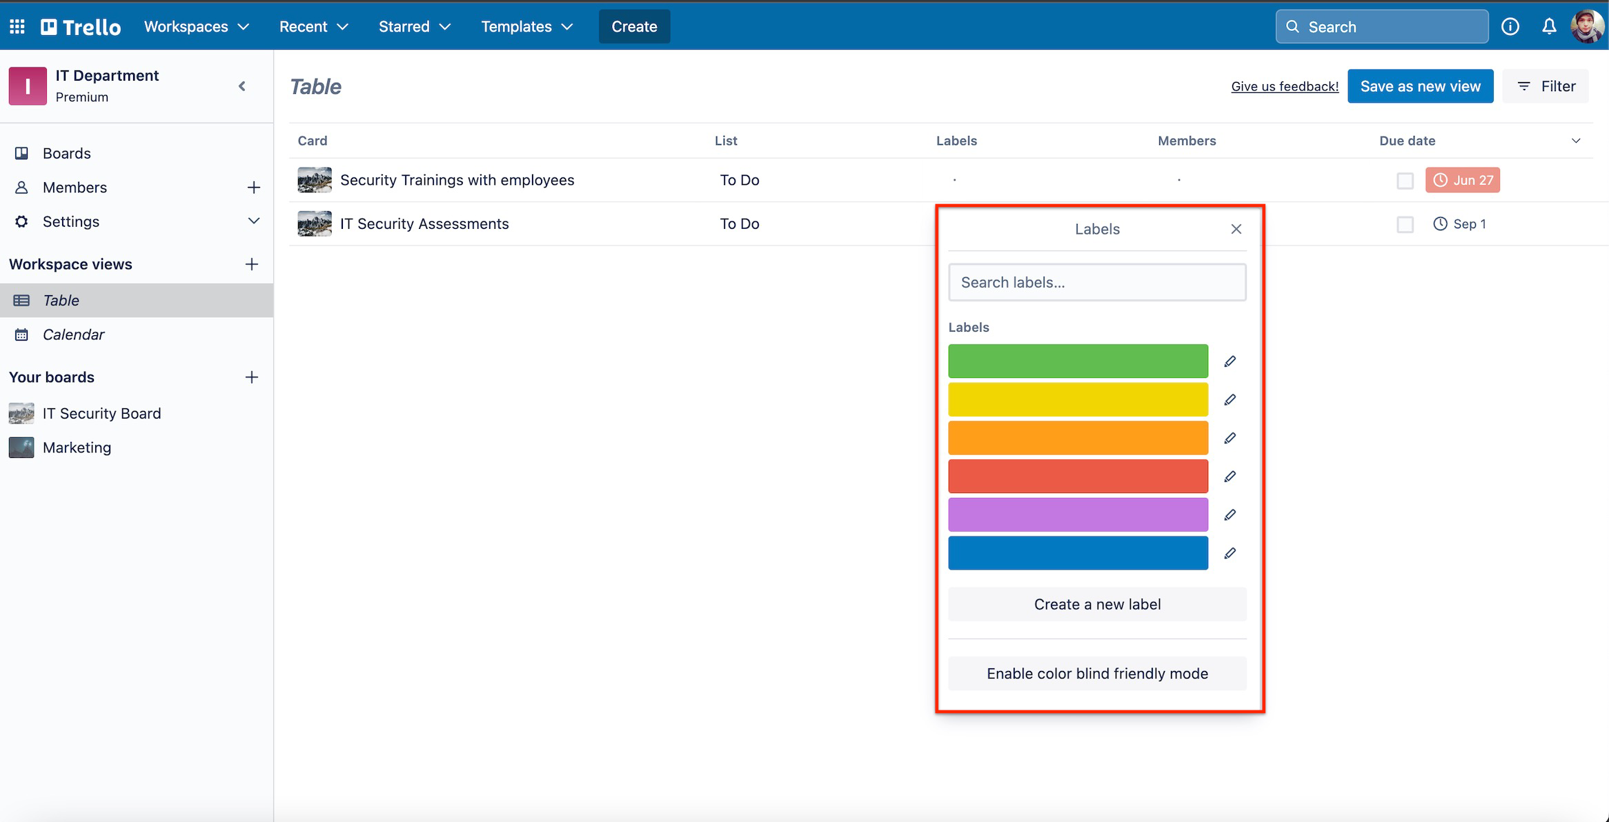Click the IT Department workspace icon
The width and height of the screenshot is (1609, 822).
pos(28,86)
